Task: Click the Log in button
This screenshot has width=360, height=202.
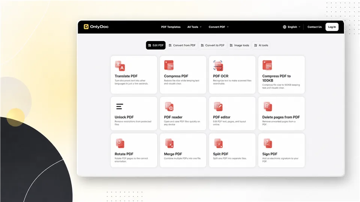Action: point(332,27)
